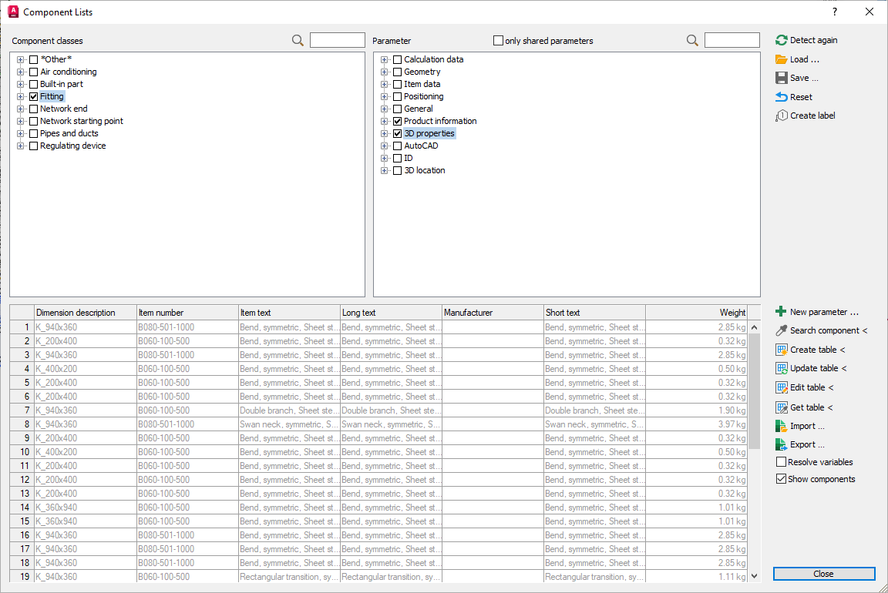
Task: Select row number 14 header
Action: point(22,508)
